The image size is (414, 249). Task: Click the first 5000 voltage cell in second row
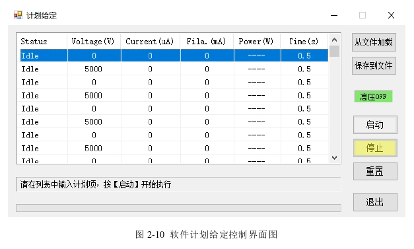pos(94,69)
